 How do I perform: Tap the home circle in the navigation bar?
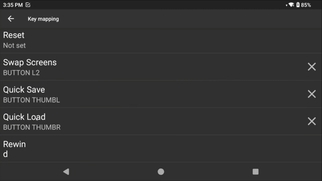pyautogui.click(x=161, y=172)
